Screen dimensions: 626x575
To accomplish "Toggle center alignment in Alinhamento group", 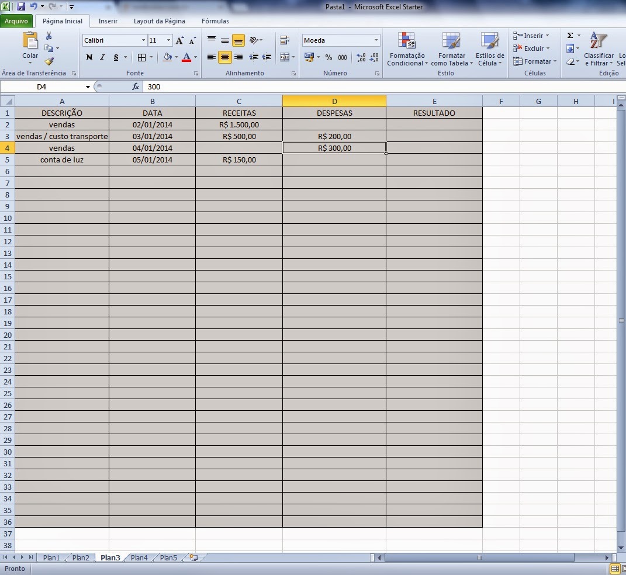I will pos(224,58).
